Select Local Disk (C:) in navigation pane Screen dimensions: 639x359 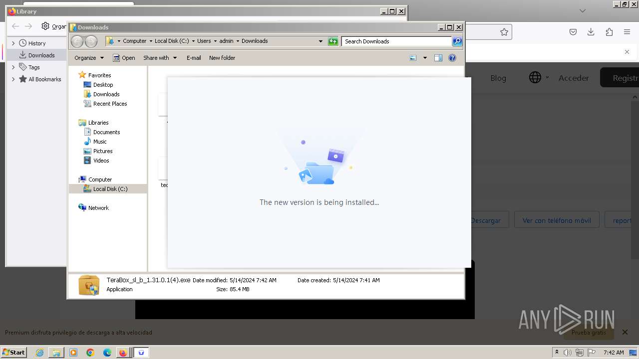coord(110,189)
